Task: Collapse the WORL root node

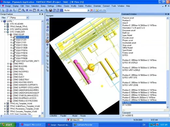Action: click(x=2, y=21)
